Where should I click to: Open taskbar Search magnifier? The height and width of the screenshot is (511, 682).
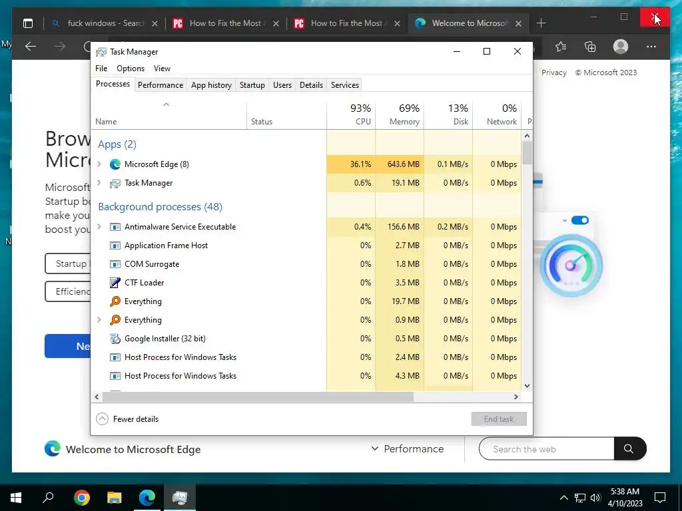48,497
